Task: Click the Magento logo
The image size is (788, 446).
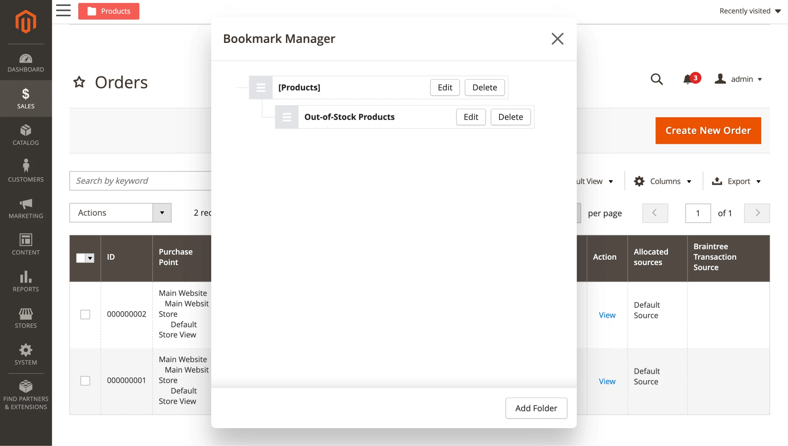Action: tap(25, 21)
